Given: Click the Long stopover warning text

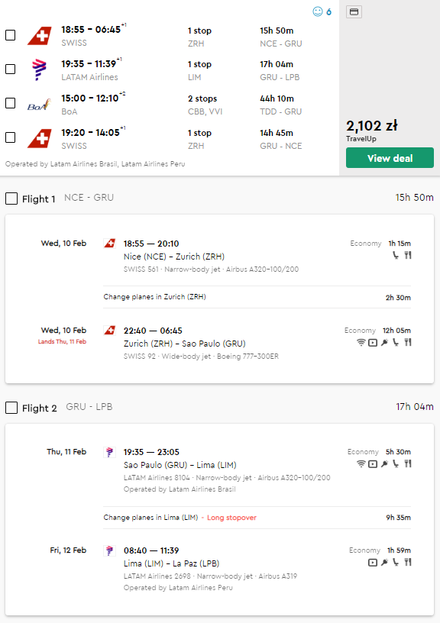Looking at the screenshot, I should [231, 518].
